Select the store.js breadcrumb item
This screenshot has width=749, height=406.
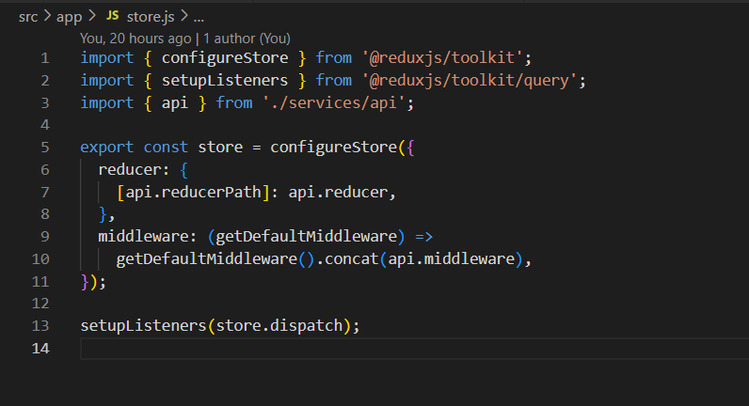pyautogui.click(x=151, y=17)
